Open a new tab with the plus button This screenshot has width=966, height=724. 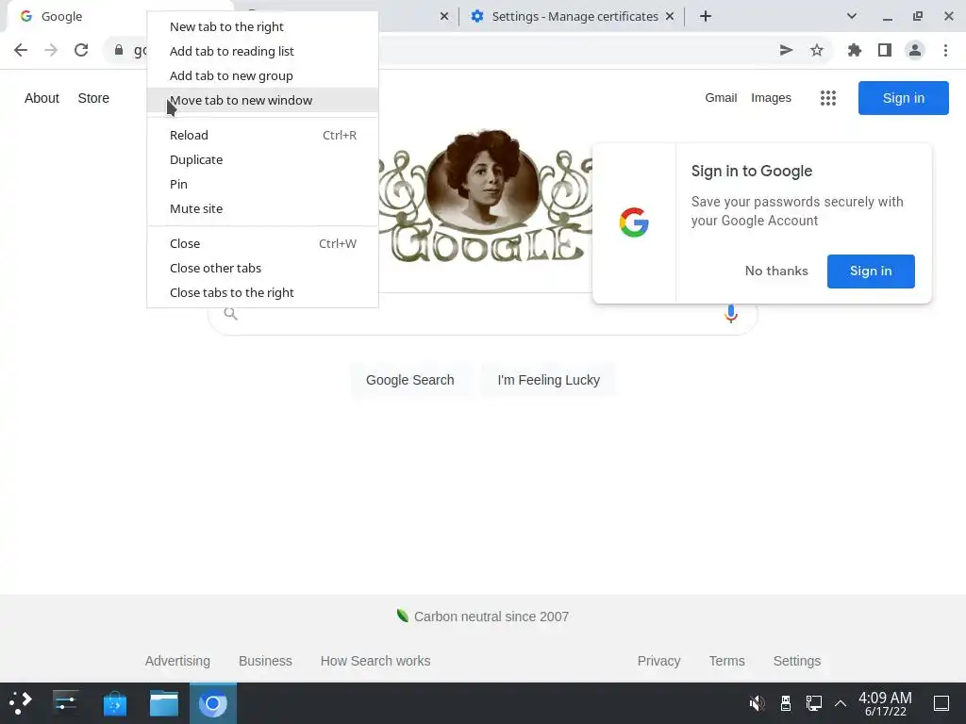click(706, 17)
